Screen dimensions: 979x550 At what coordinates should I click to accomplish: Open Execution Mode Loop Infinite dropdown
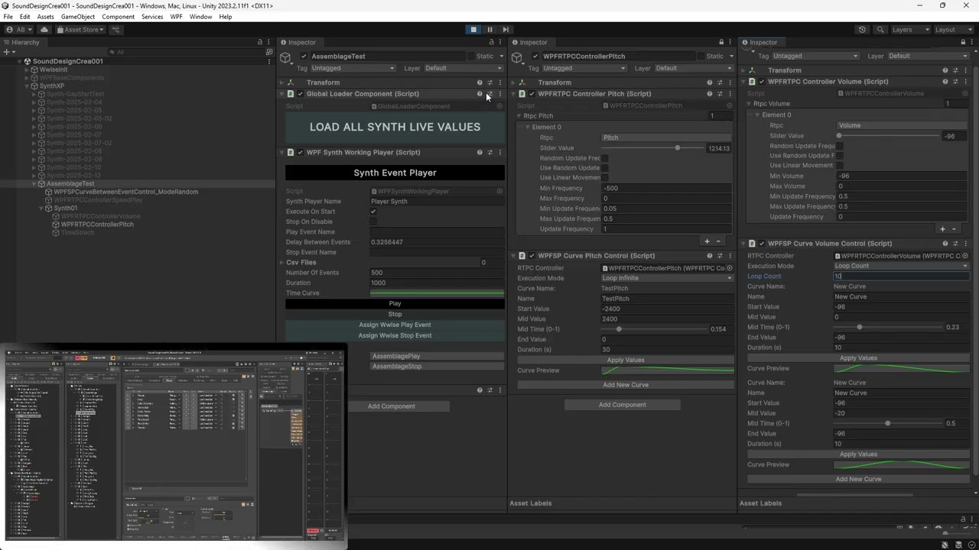(667, 278)
